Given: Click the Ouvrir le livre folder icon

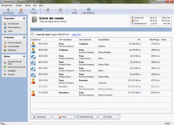Looking at the screenshot, I should [x=5, y=67].
